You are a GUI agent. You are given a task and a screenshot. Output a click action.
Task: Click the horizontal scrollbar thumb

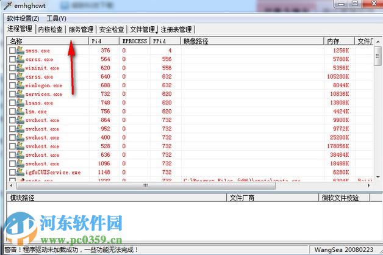(x=146, y=185)
